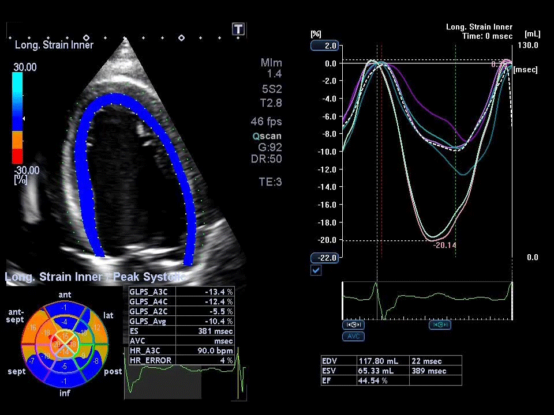This screenshot has height=415, width=554.
Task: Open the 2.0 upper strain scale control
Action: [324, 45]
